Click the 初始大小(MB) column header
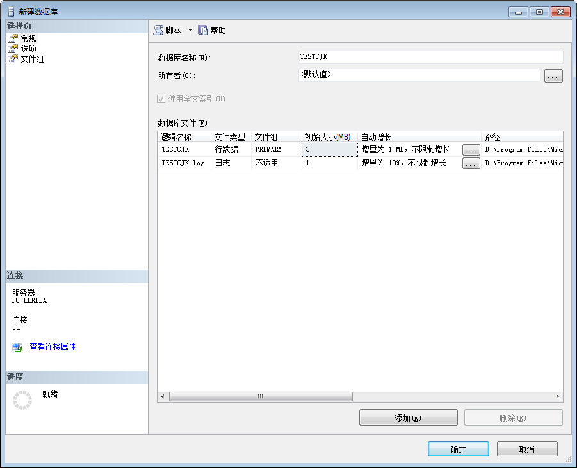Viewport: 577px width, 468px height. (x=330, y=137)
